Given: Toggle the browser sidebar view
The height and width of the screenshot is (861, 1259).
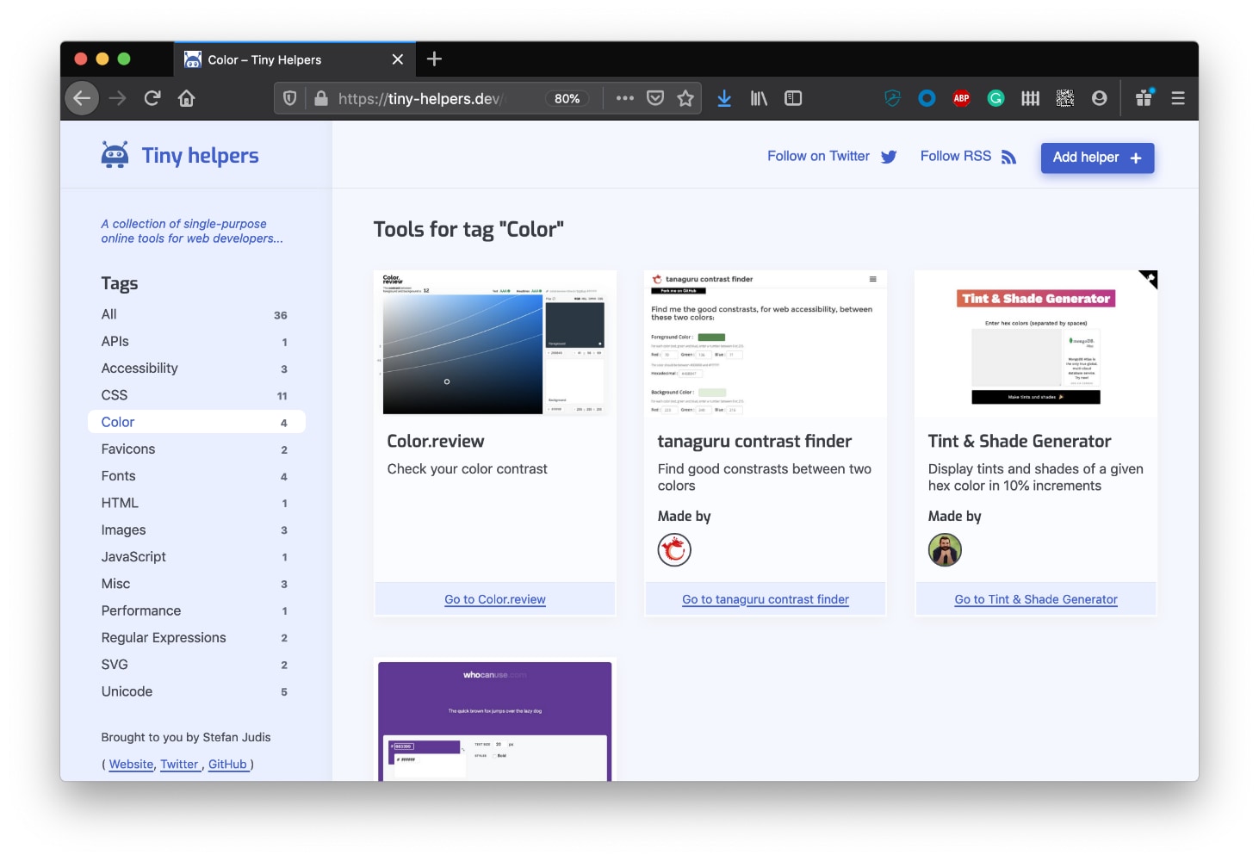Looking at the screenshot, I should [x=793, y=98].
